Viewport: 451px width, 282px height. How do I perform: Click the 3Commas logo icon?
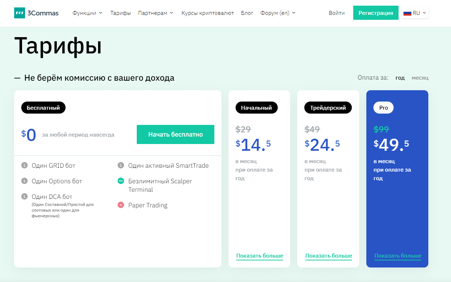click(19, 13)
